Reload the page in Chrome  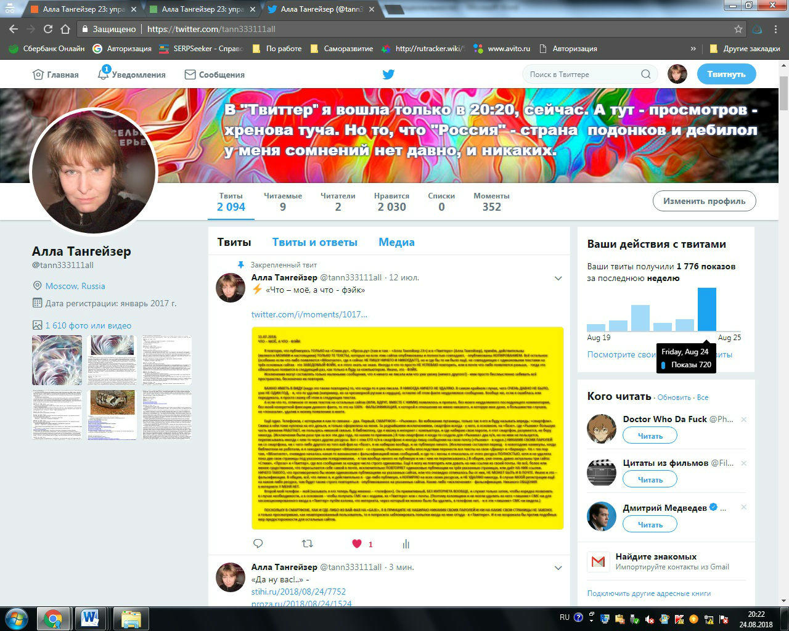pyautogui.click(x=48, y=29)
